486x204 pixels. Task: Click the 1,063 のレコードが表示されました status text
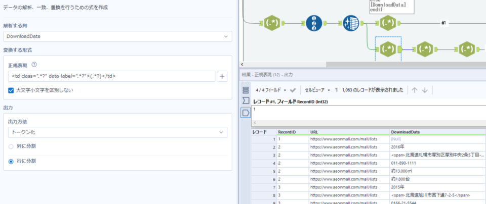[373, 90]
